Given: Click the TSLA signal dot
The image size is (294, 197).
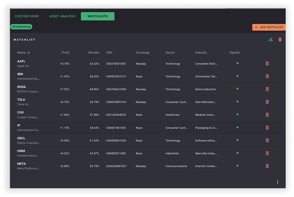Looking at the screenshot, I should 237,101.
